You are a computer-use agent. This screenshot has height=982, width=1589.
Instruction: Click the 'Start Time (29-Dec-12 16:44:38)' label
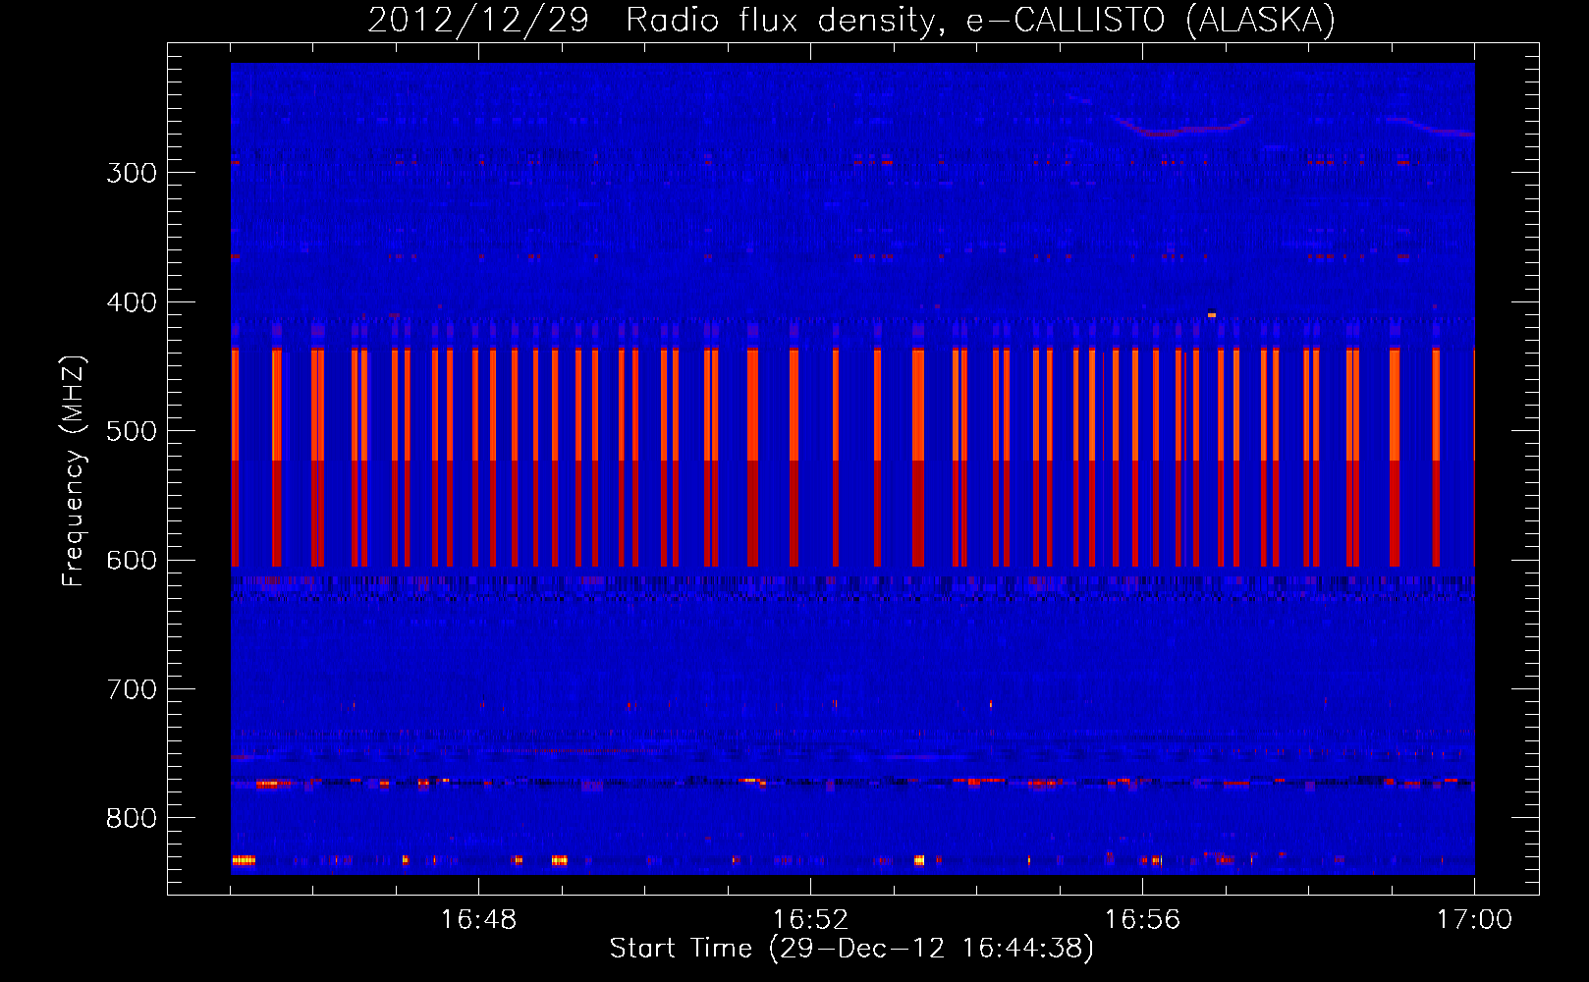[x=851, y=949]
